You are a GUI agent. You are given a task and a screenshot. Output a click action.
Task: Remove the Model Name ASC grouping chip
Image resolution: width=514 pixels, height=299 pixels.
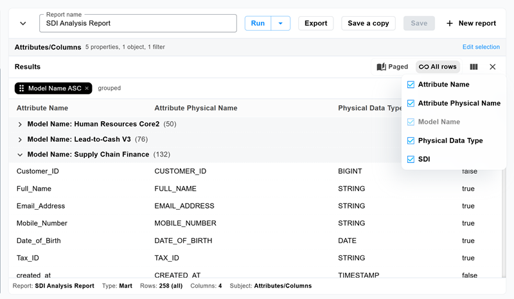(x=87, y=88)
